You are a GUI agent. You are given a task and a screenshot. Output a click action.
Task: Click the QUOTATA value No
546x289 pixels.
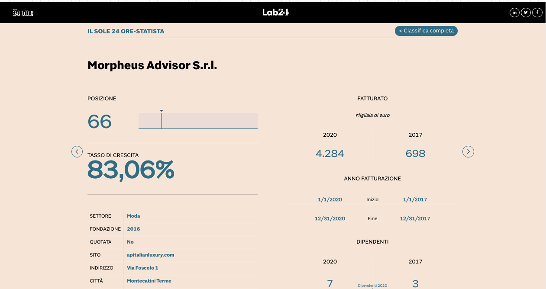(x=130, y=242)
